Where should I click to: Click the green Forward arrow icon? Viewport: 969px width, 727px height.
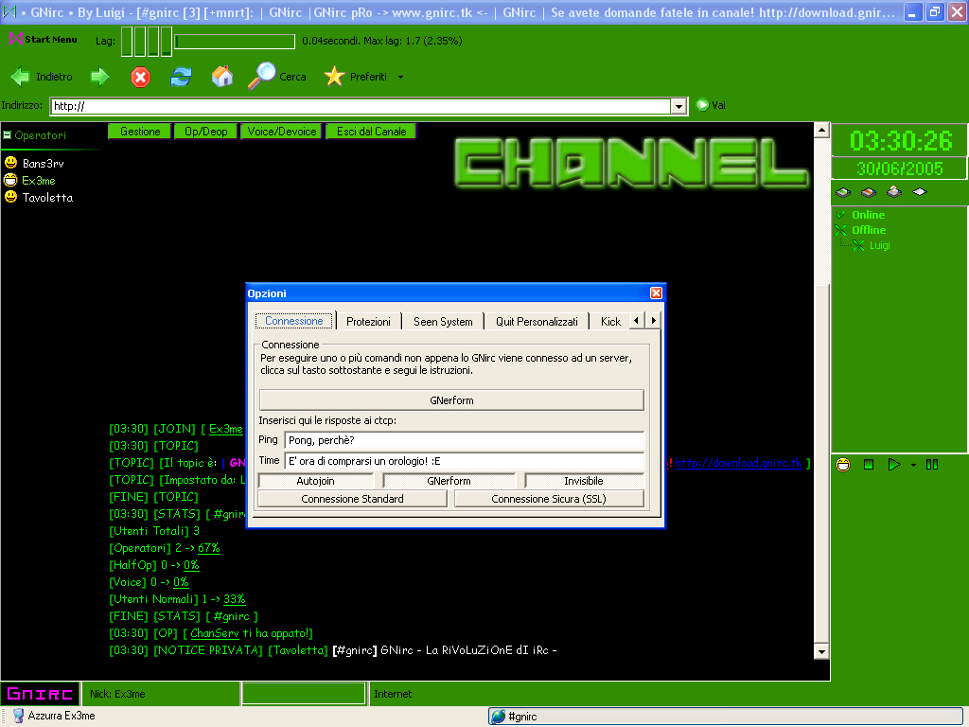(x=99, y=78)
